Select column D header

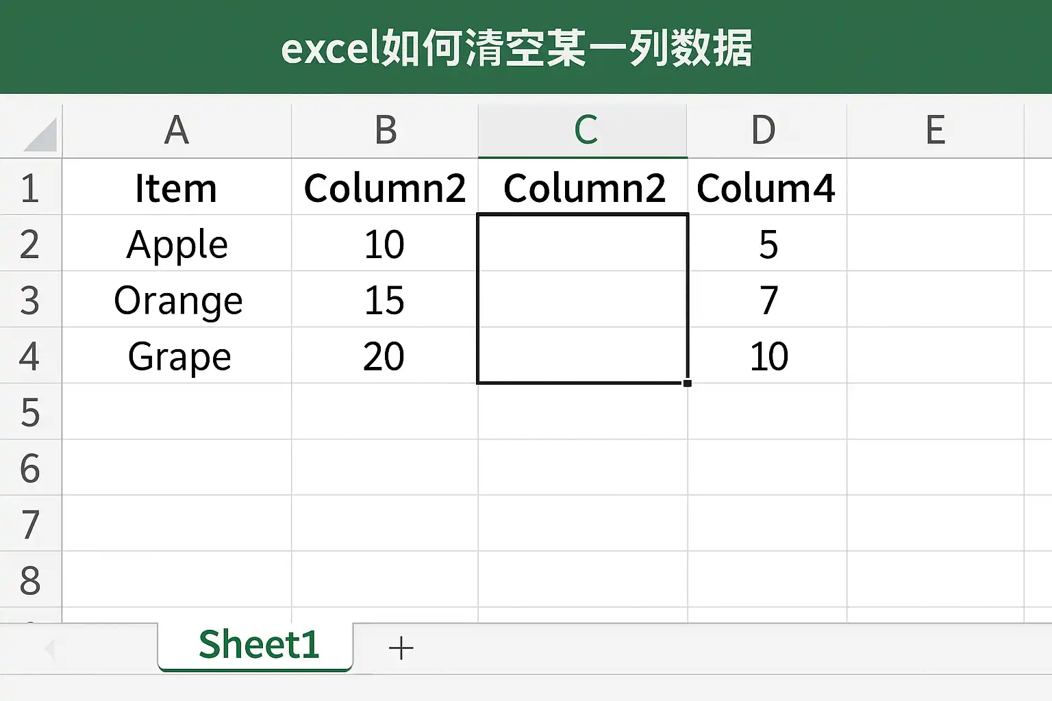tap(767, 130)
